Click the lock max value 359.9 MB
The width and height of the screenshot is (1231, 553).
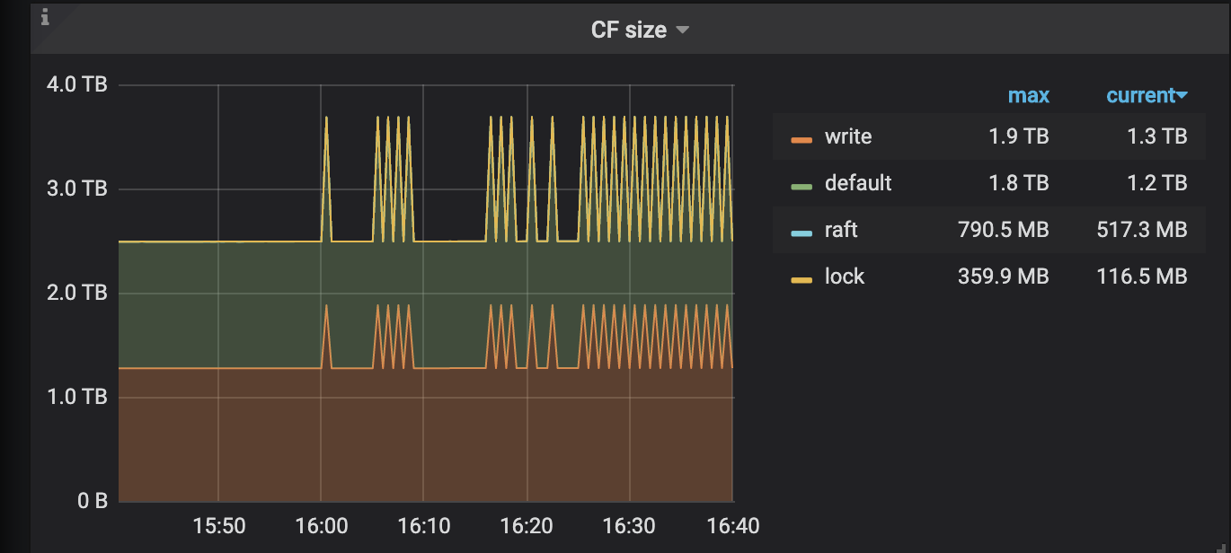click(x=1003, y=276)
